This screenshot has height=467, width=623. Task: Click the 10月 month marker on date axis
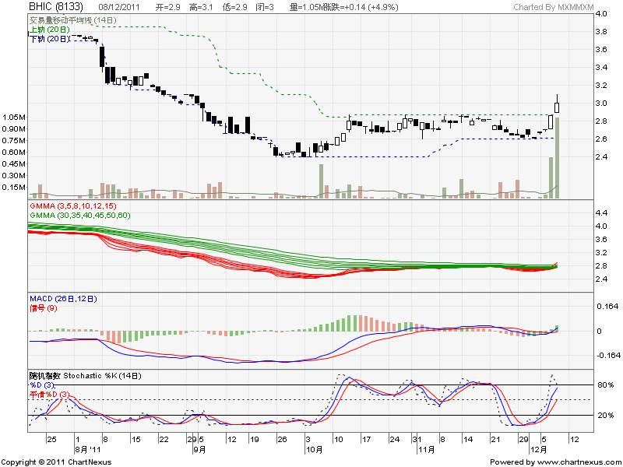pos(314,450)
